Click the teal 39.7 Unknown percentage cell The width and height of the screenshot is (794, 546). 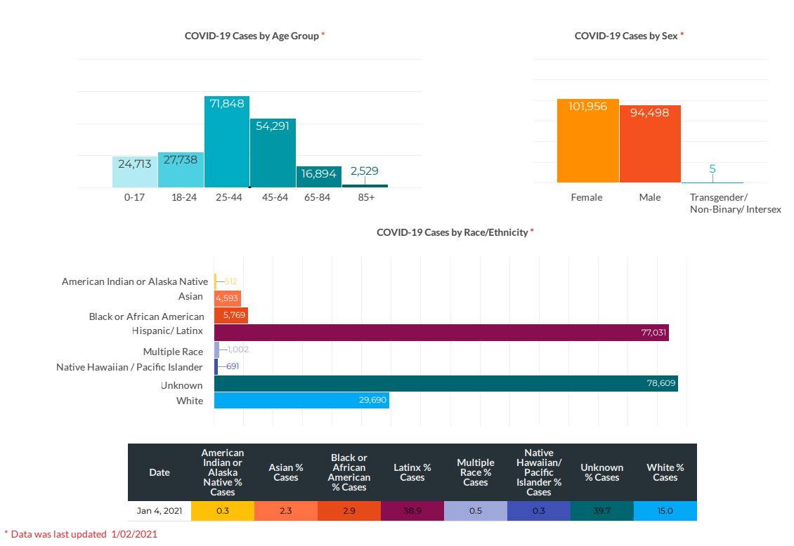pos(601,511)
